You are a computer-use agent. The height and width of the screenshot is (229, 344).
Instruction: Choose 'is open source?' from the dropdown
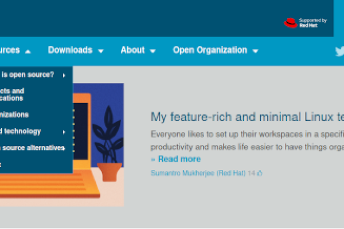point(28,74)
